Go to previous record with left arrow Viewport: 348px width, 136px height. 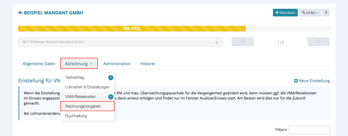pos(243,42)
